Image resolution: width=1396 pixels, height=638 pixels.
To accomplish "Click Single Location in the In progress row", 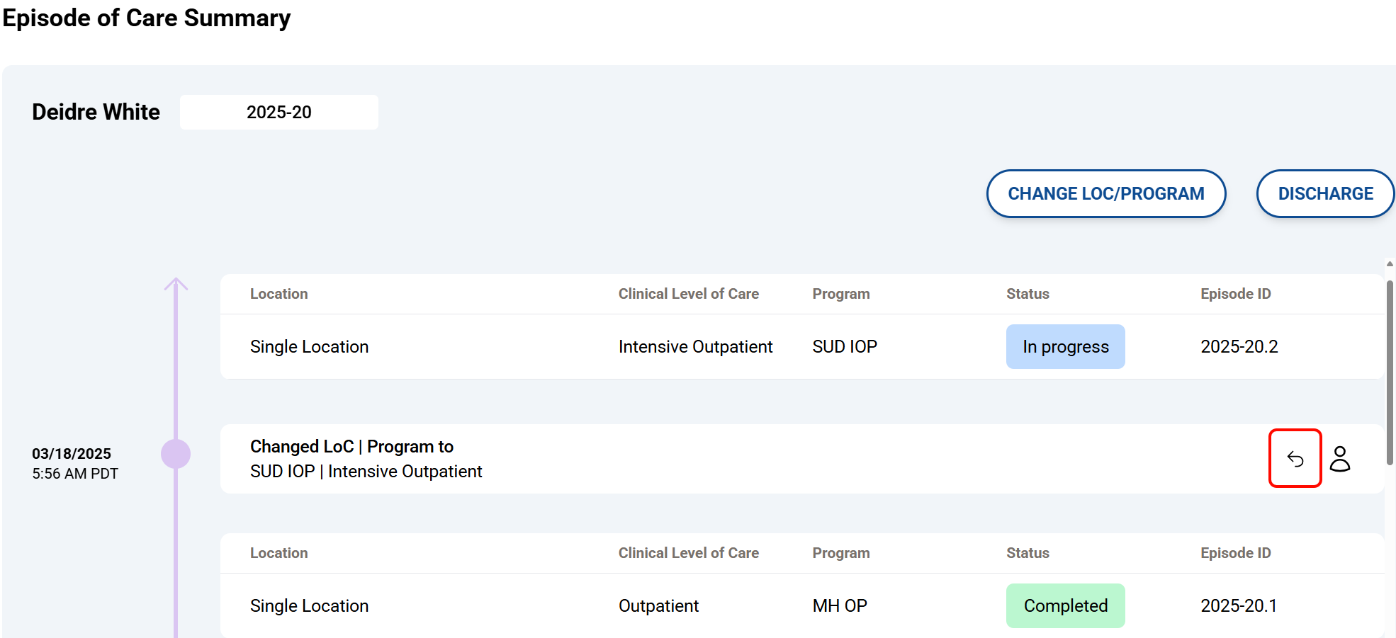I will [309, 346].
